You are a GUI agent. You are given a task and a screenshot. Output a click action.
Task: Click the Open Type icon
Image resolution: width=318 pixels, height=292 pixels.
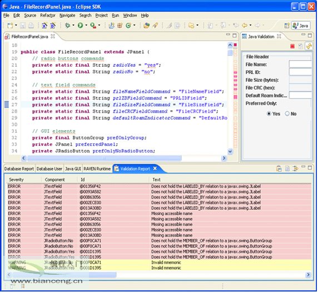tap(146, 26)
